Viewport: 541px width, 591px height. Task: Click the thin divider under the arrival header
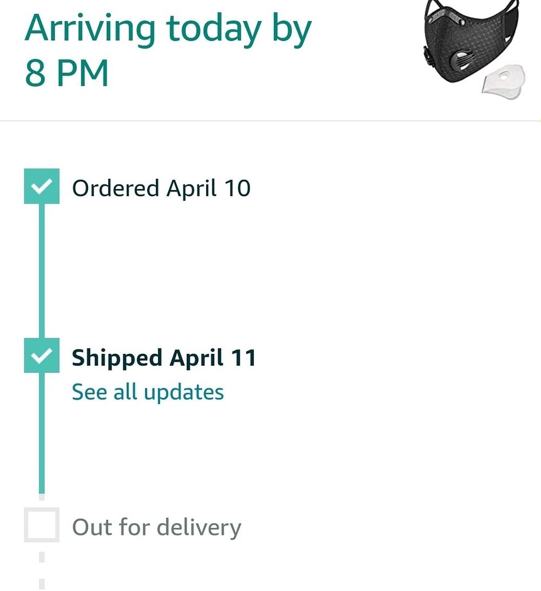tap(270, 120)
